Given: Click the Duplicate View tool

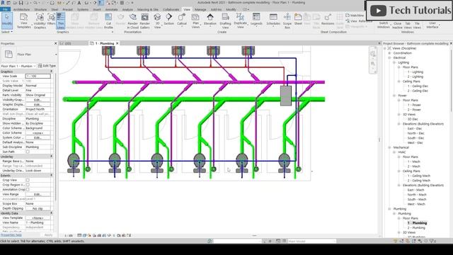Looking at the screenshot, I should 240,21.
